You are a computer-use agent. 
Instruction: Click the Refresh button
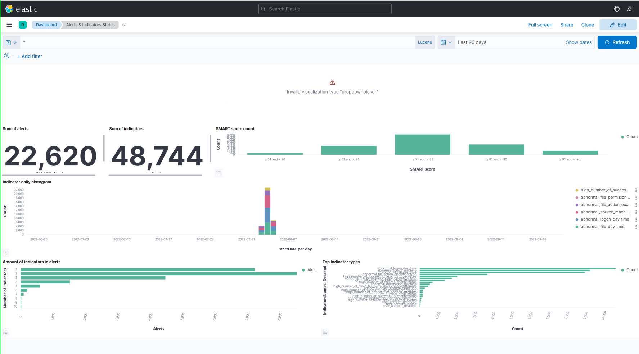[x=617, y=42]
